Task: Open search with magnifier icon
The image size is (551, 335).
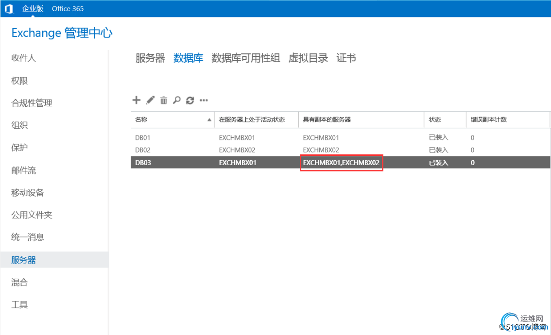Action: coord(177,100)
